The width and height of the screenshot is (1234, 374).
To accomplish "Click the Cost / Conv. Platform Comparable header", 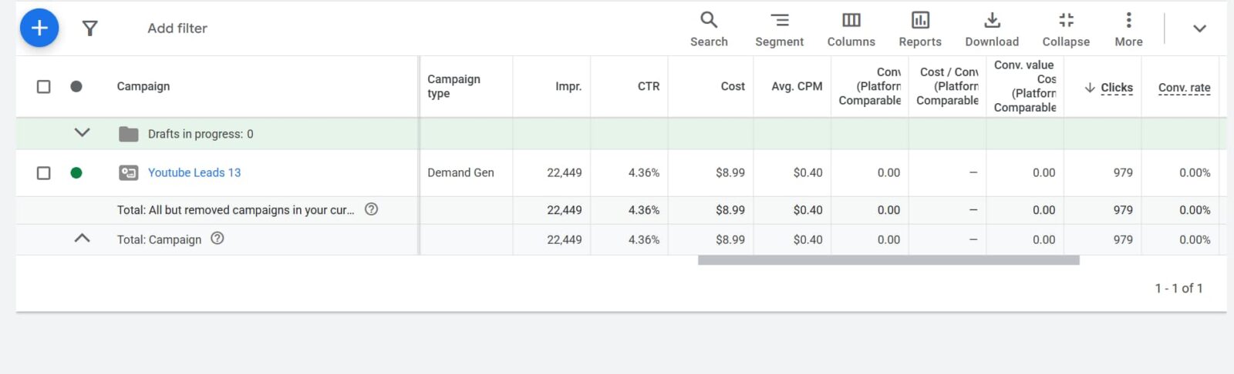I will pos(948,86).
